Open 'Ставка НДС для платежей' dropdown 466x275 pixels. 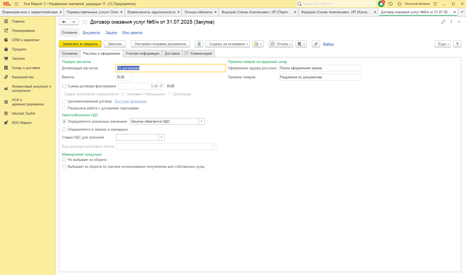point(161,137)
